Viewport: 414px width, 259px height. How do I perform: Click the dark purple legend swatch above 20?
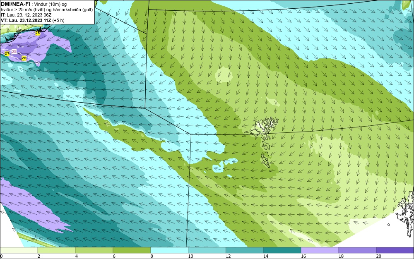(x=395, y=250)
